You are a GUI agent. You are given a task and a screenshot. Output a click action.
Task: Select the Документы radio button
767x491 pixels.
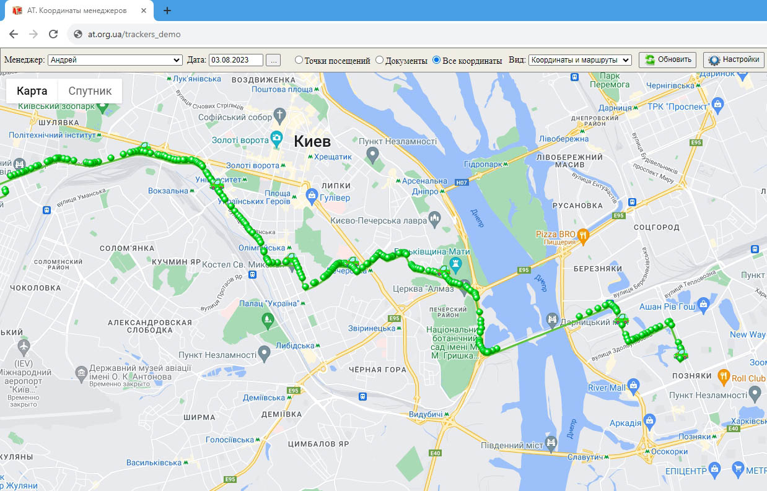click(380, 60)
